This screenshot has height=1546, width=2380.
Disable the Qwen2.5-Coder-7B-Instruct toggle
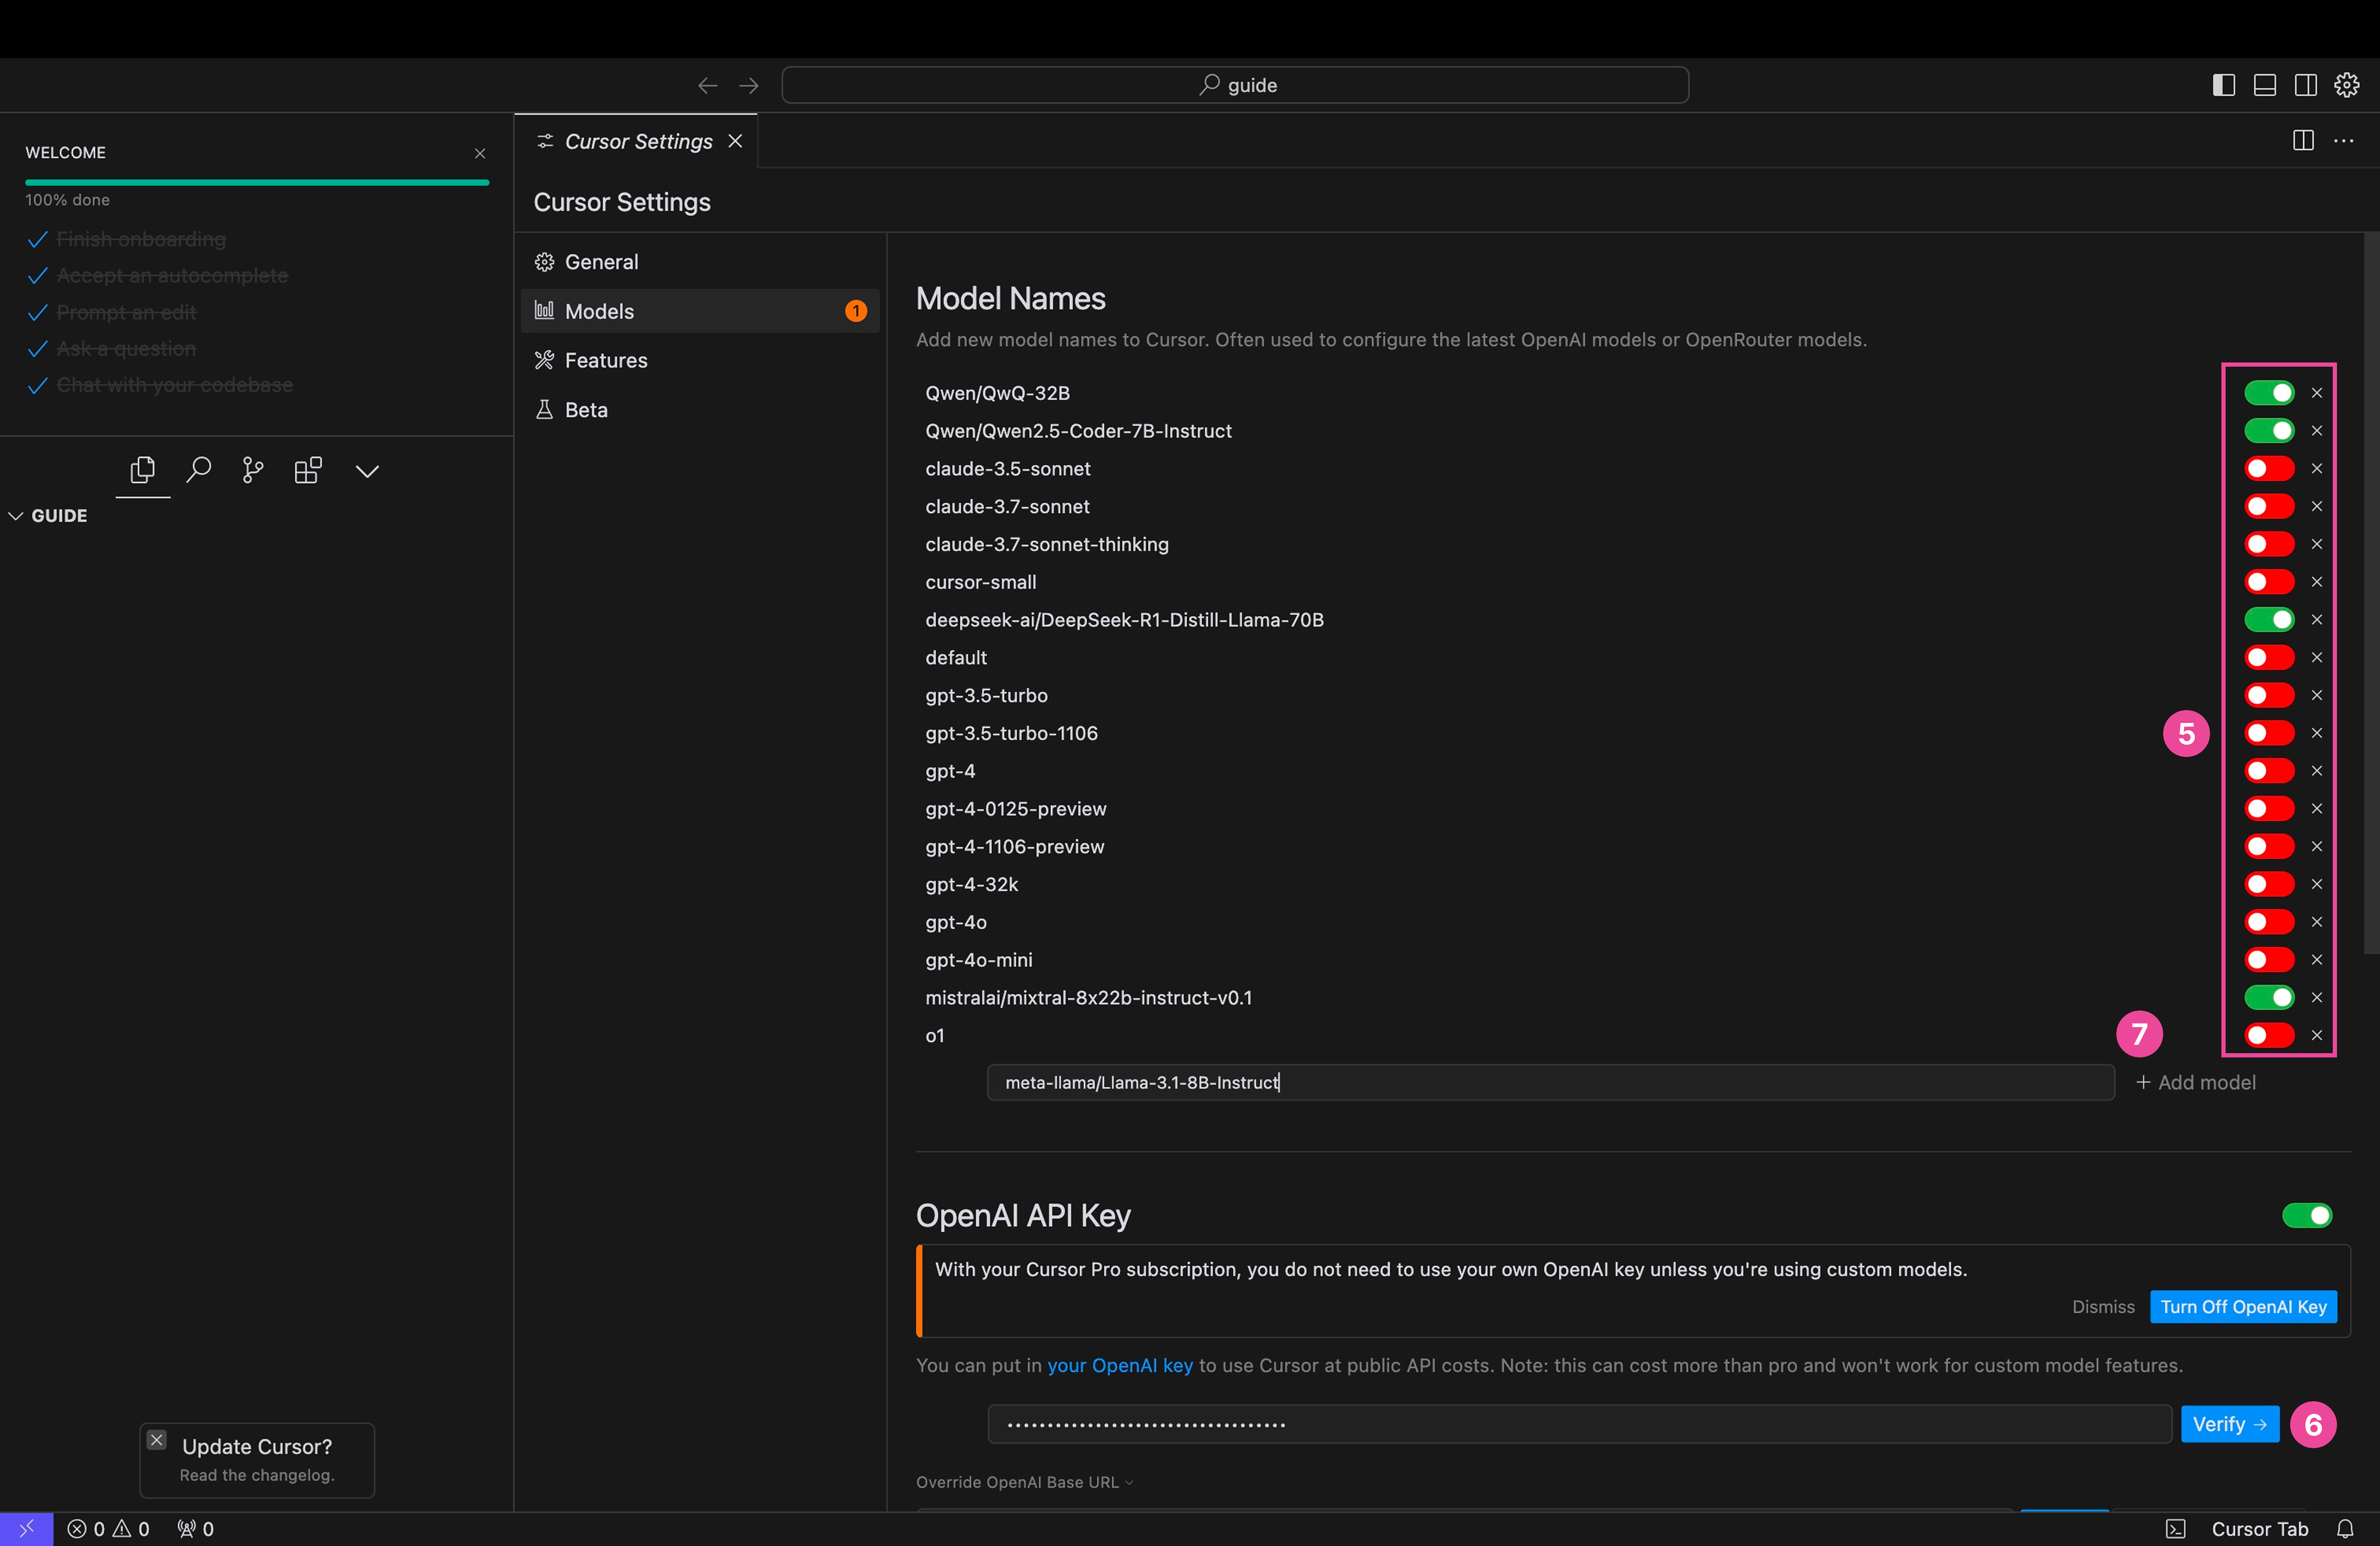click(x=2269, y=431)
